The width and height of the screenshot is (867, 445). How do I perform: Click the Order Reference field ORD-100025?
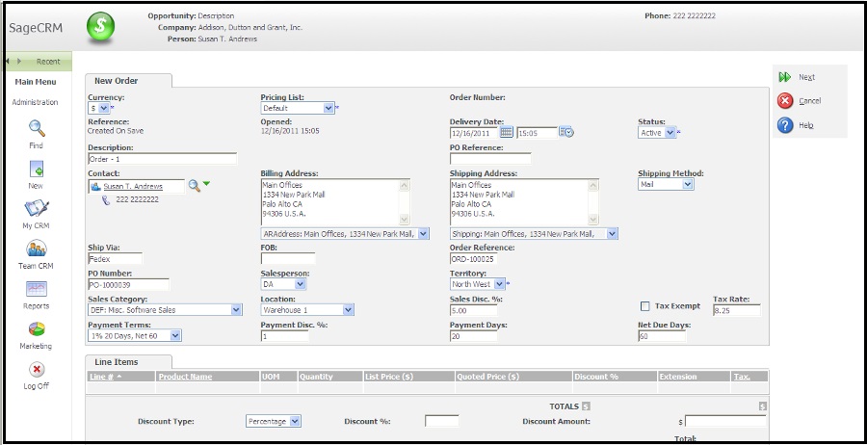[474, 259]
